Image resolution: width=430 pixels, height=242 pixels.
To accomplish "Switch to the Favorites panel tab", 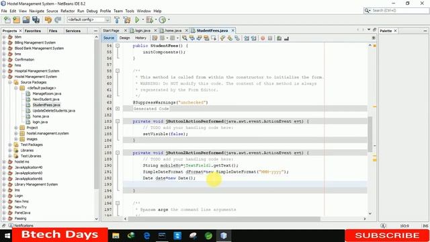I will coord(33,31).
